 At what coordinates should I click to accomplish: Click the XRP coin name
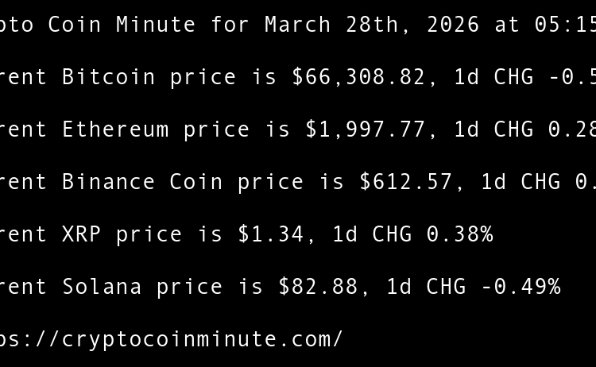(81, 234)
